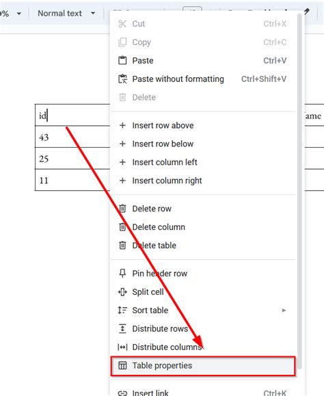This screenshot has height=396, width=324.
Task: Open the Normal text style dropdown
Action: pos(66,13)
